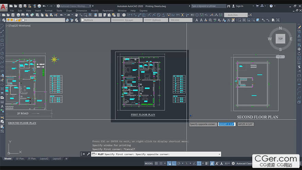
Task: Click the Dimension Style icon beside Arch Dim
Action: [250, 15]
